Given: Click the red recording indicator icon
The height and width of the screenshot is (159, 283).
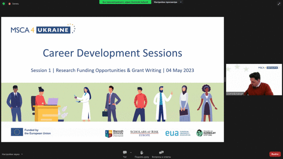Looking at the screenshot, I should click(10, 3).
